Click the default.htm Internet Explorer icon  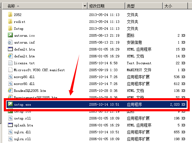point(10,56)
